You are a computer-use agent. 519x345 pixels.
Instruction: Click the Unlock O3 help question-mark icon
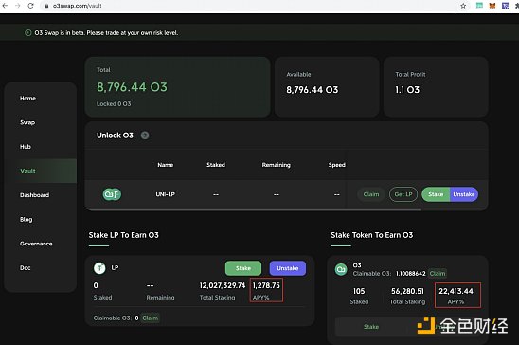(145, 136)
